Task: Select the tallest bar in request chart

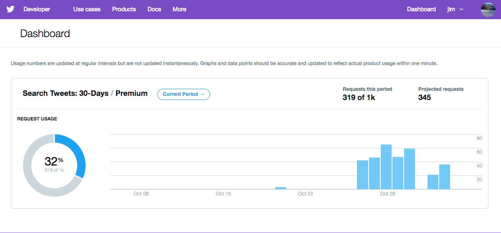Action: pyautogui.click(x=386, y=167)
